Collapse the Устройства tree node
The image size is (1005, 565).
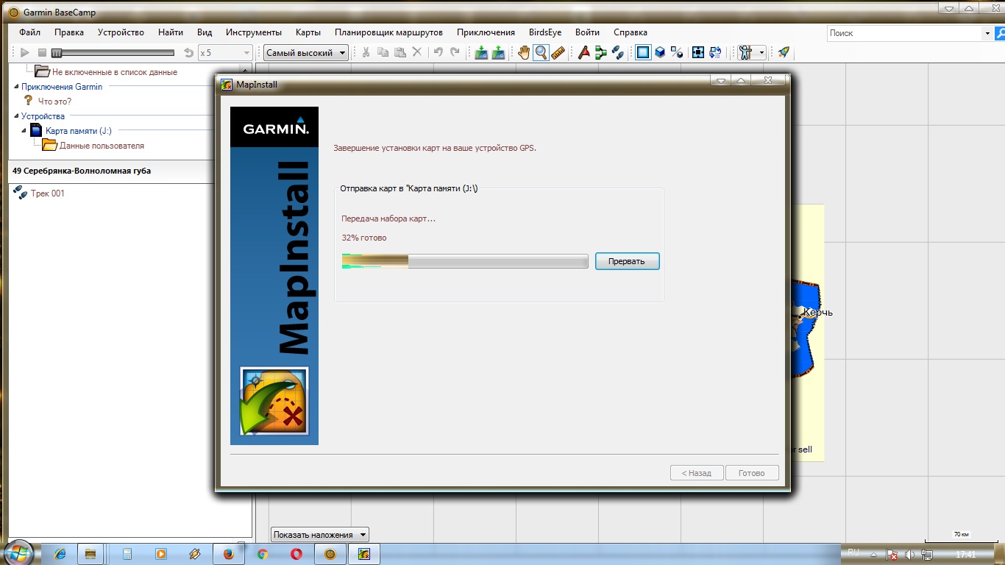click(16, 116)
